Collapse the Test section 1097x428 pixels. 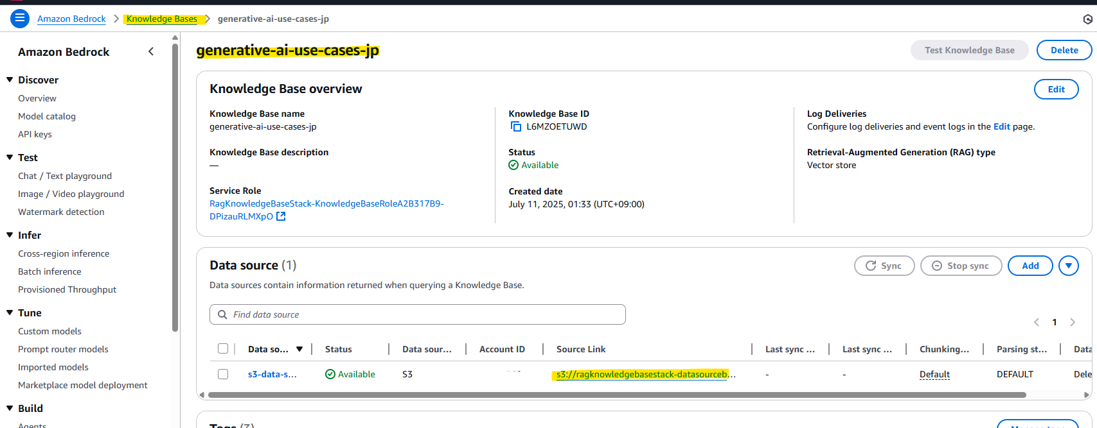point(10,157)
